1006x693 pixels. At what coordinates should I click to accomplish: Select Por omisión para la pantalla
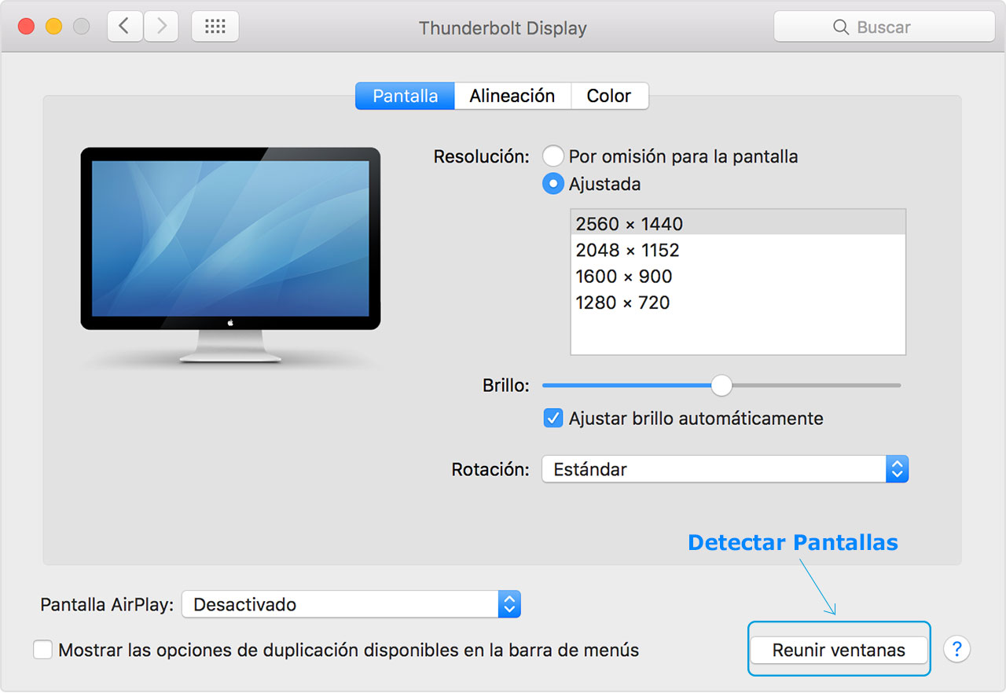point(553,156)
